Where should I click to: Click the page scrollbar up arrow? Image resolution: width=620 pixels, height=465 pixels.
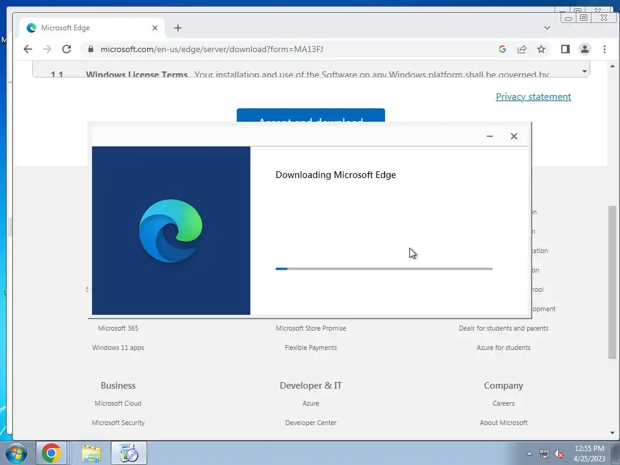(x=613, y=66)
